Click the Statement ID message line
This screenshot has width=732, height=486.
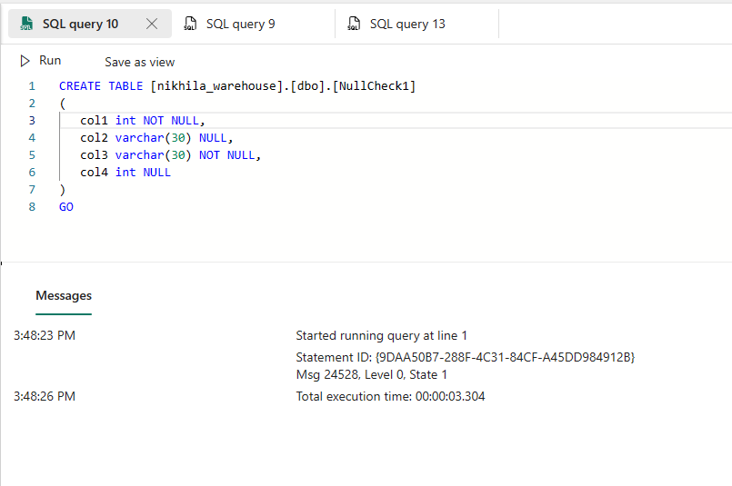pyautogui.click(x=466, y=357)
